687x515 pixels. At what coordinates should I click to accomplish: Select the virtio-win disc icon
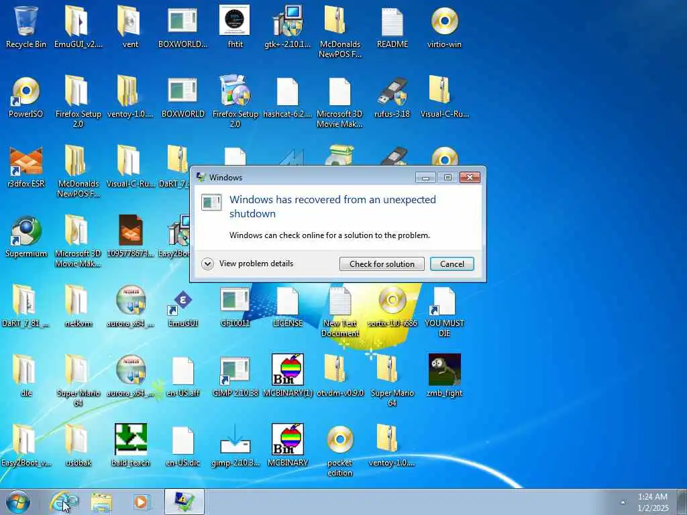444,21
